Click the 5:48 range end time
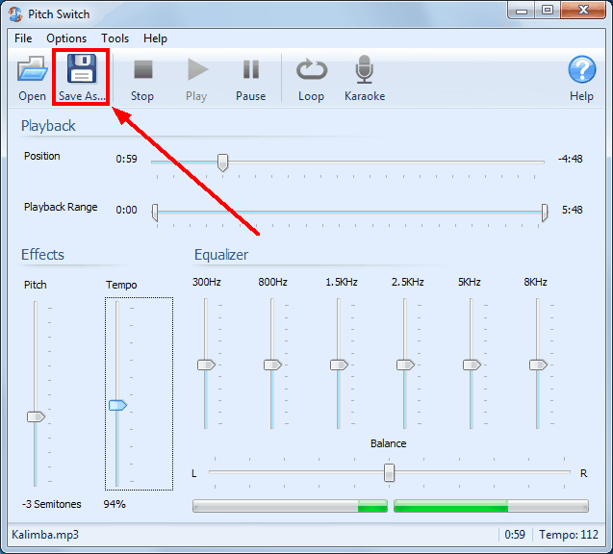This screenshot has height=554, width=613. 573,210
